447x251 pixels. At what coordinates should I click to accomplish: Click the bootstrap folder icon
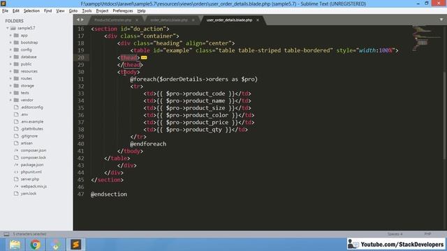tap(16, 43)
